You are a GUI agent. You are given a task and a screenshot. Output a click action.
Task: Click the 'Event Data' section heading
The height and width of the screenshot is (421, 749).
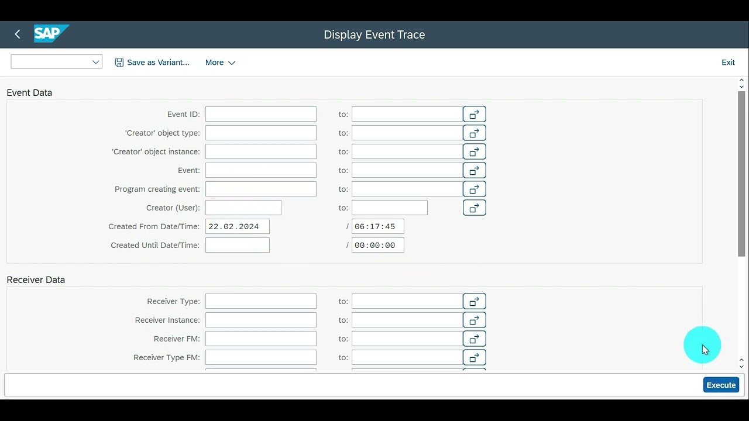[29, 92]
